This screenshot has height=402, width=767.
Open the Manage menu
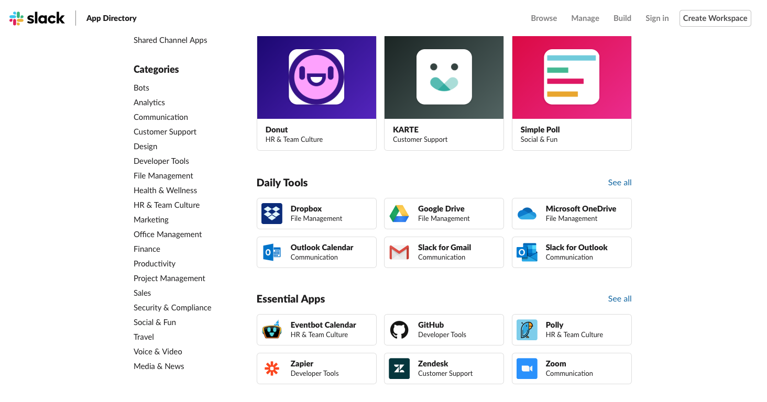click(585, 18)
